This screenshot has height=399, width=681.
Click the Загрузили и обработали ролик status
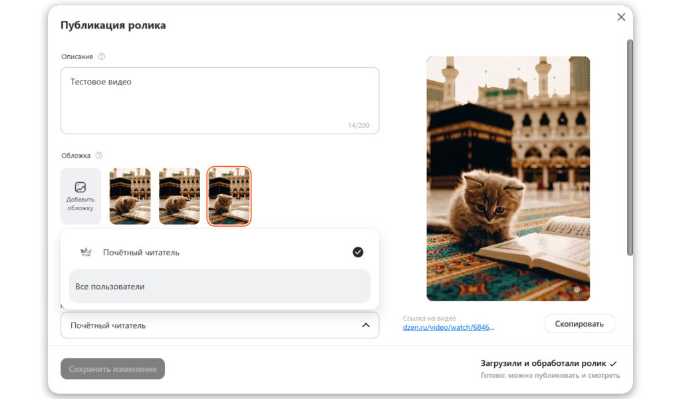(x=549, y=363)
